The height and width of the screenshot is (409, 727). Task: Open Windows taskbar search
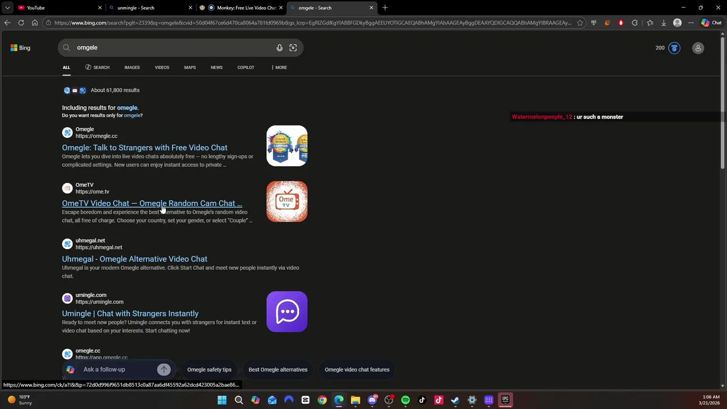coord(239,400)
